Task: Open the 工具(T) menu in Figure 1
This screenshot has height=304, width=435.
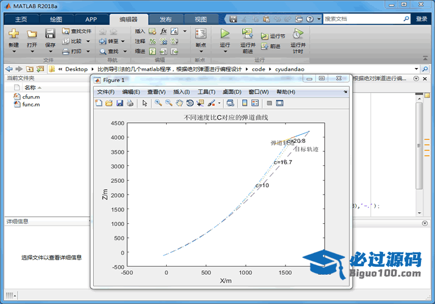Action: click(206, 92)
